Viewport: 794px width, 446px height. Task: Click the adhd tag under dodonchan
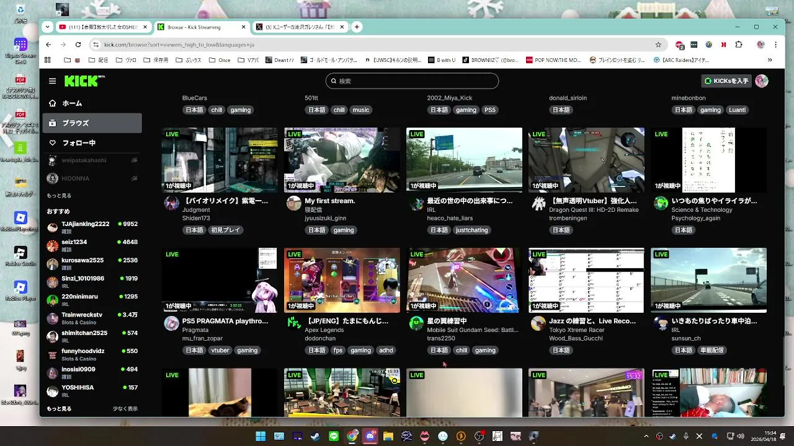click(x=386, y=350)
